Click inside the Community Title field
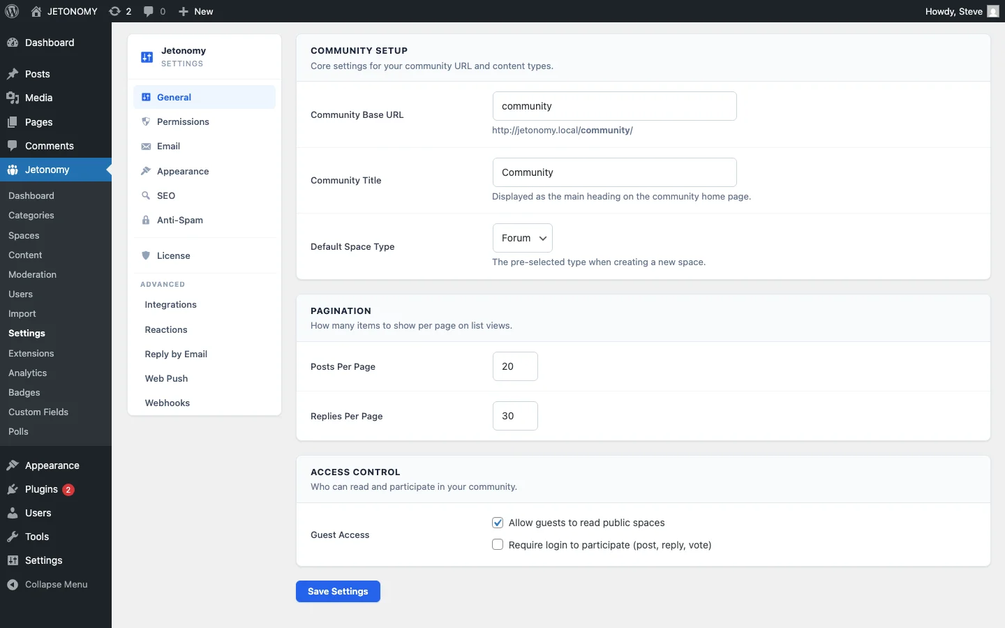This screenshot has width=1005, height=628. [x=614, y=172]
